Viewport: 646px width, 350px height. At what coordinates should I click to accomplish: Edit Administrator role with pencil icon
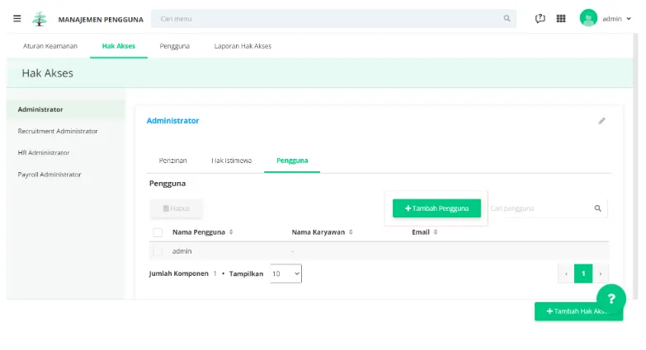click(601, 121)
